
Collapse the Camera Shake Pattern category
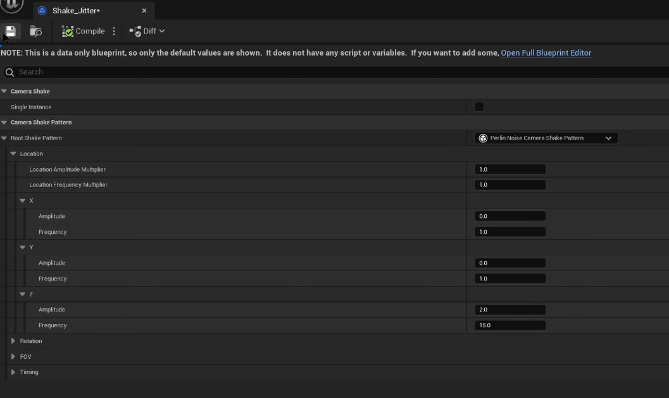pyautogui.click(x=4, y=122)
